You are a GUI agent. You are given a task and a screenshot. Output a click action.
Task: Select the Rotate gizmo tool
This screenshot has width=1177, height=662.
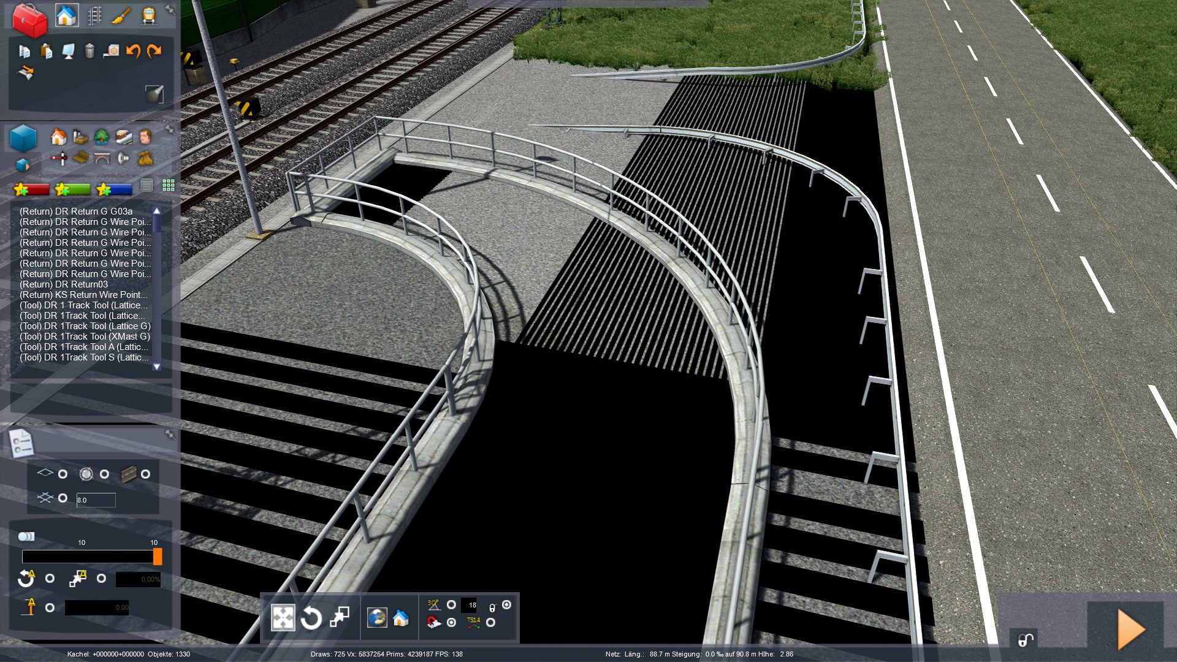(311, 618)
